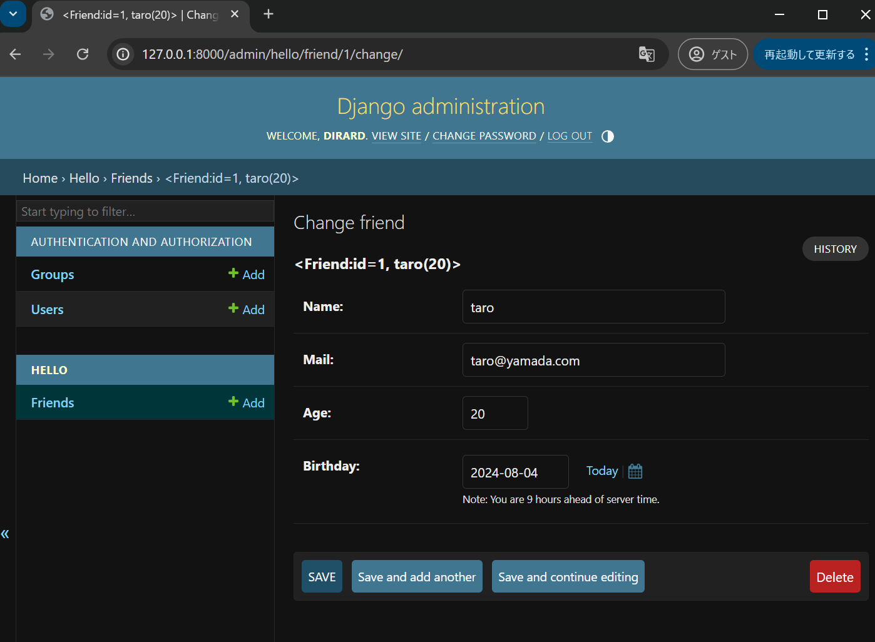Image resolution: width=875 pixels, height=642 pixels.
Task: Click the 9 hours ahead server time note
Action: [561, 499]
